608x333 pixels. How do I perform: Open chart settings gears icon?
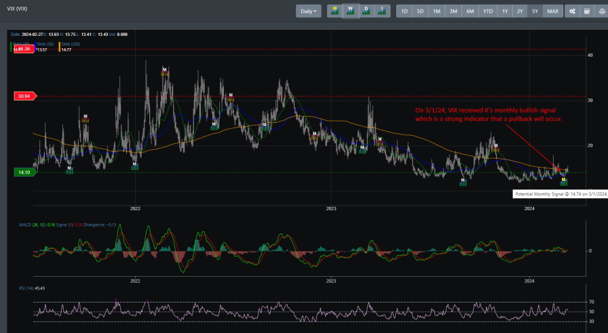tap(572, 12)
